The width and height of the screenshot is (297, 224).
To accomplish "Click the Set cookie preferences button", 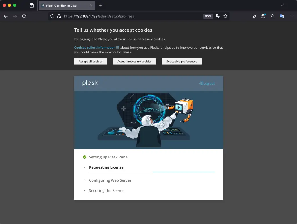I will pyautogui.click(x=182, y=61).
